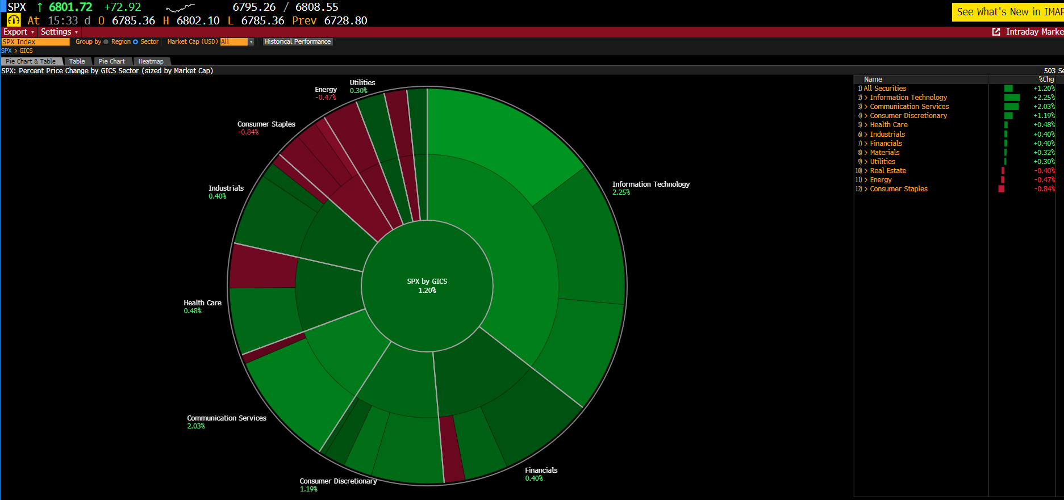Click the GICS breadcrumb link
This screenshot has height=500, width=1064.
tap(26, 51)
